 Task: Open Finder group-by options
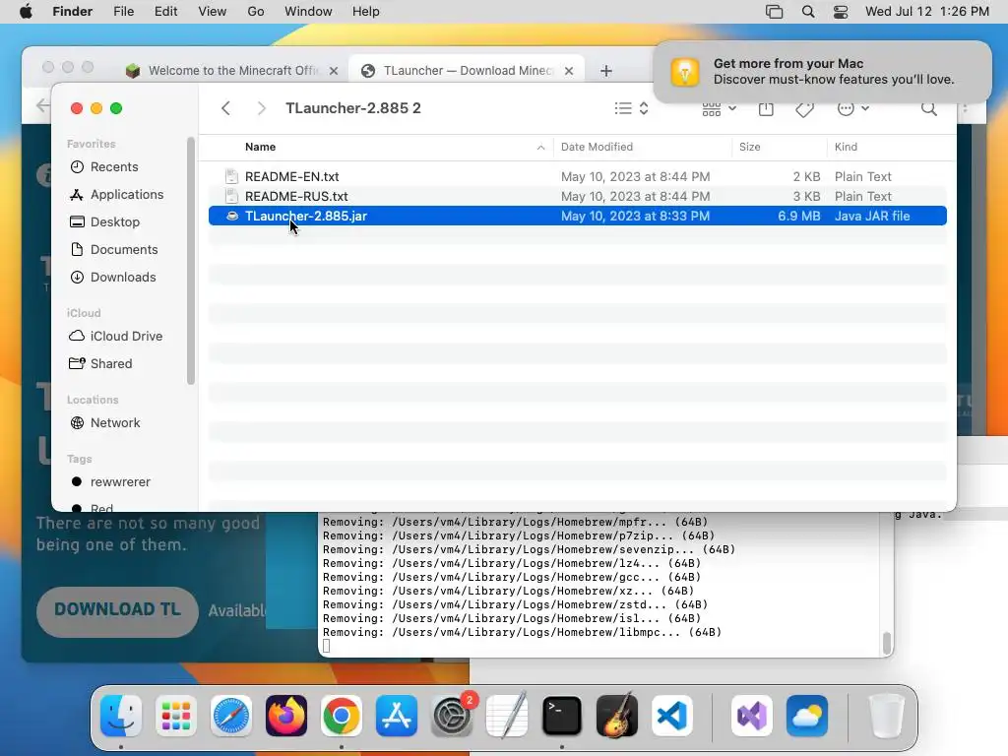pyautogui.click(x=719, y=108)
